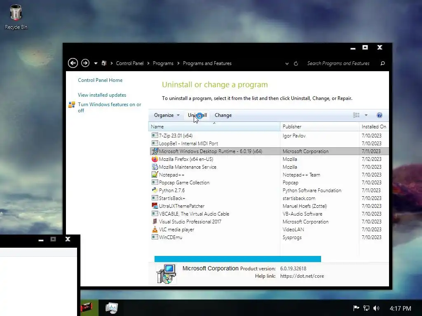Click the 'Igor Pavlov' publisher cell
This screenshot has width=422, height=316.
tap(294, 136)
